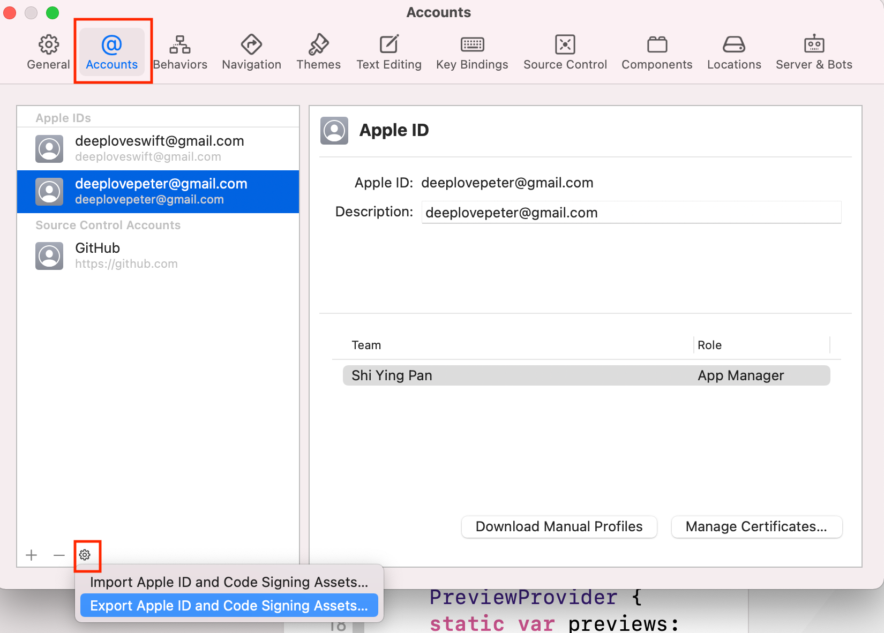The width and height of the screenshot is (884, 633).
Task: Choose Export Apple ID and Code Signing Assets
Action: (x=229, y=606)
